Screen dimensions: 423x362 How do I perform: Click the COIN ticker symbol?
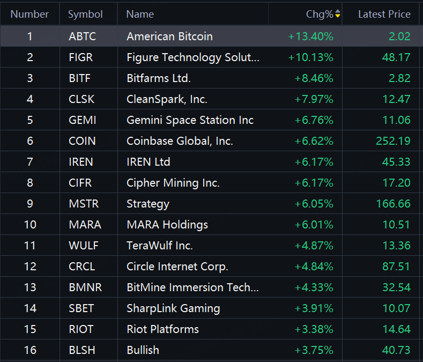[82, 141]
